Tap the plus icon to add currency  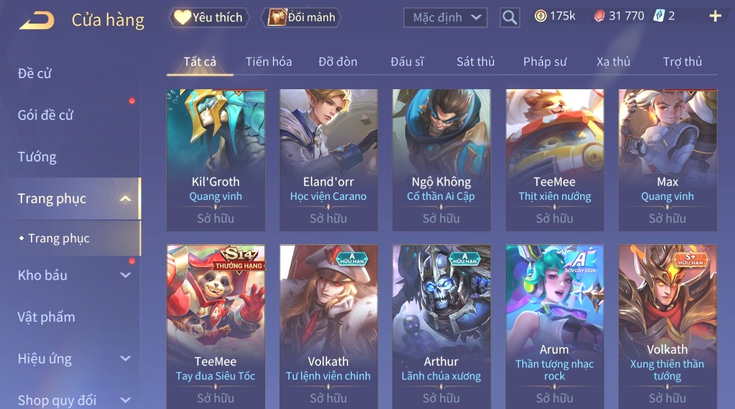pos(715,17)
